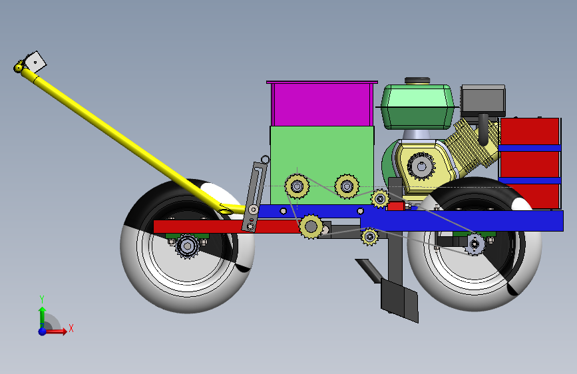
Task: Select the lower blue strap on red tank
Action: pyautogui.click(x=530, y=180)
